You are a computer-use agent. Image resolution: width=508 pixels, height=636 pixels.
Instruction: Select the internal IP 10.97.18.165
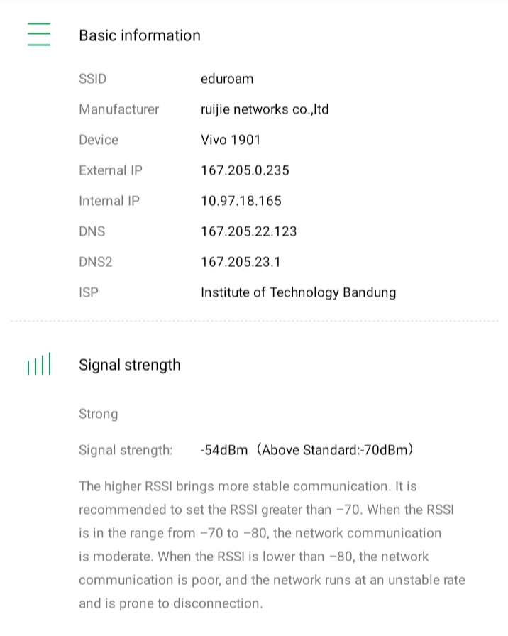(x=241, y=201)
